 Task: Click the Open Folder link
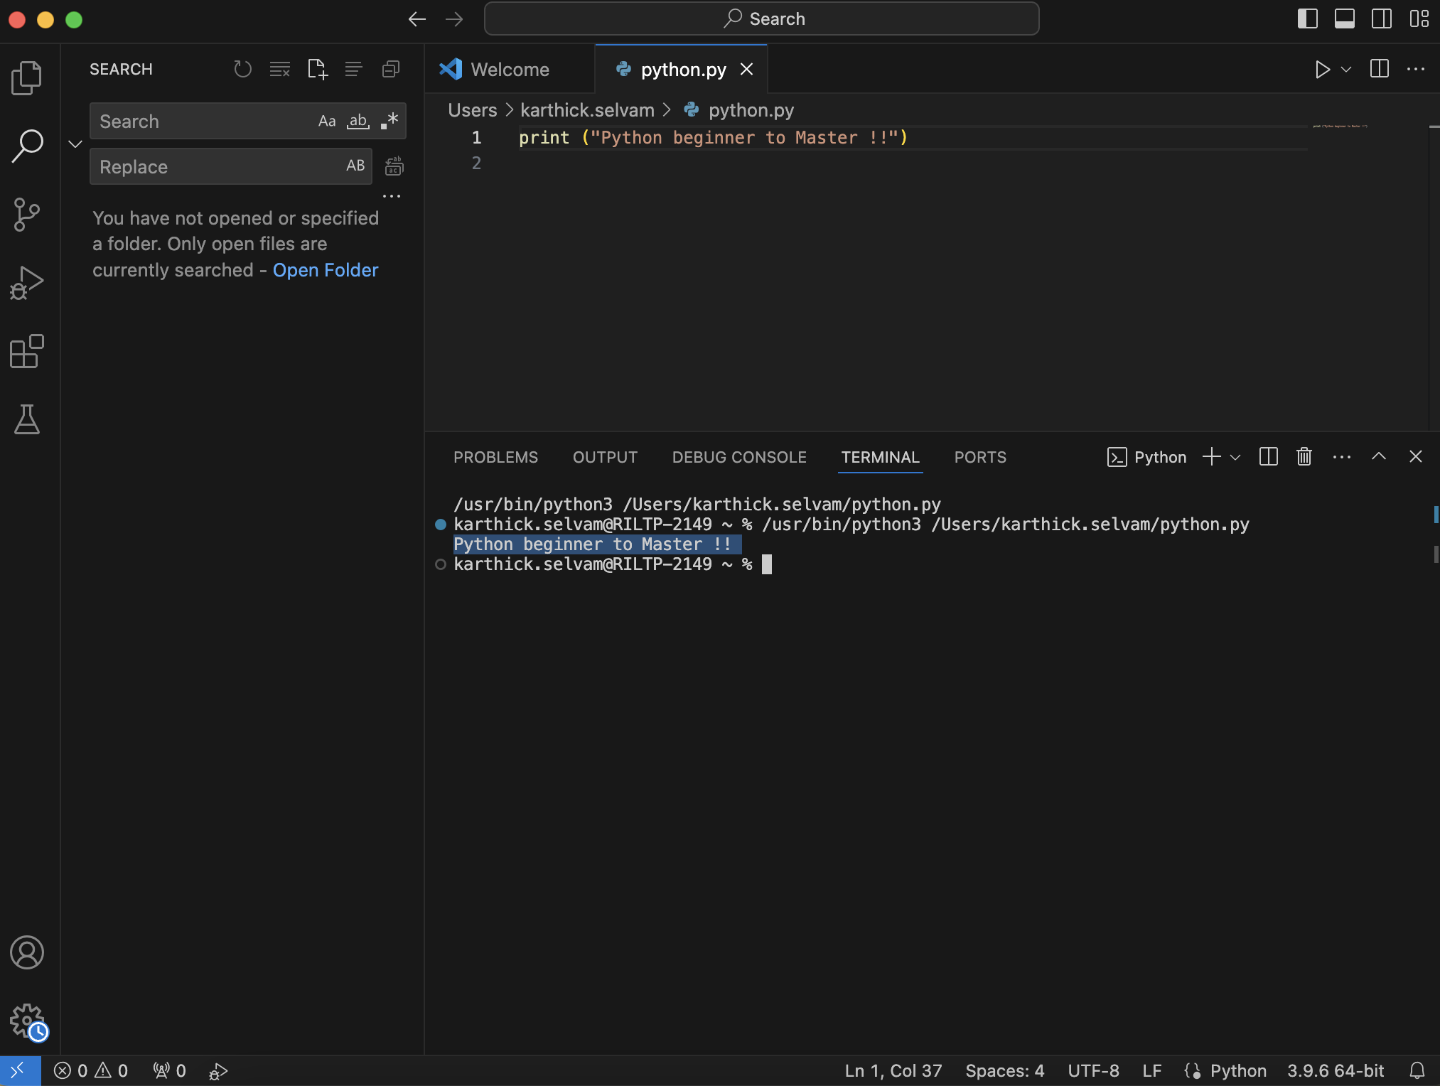(325, 270)
